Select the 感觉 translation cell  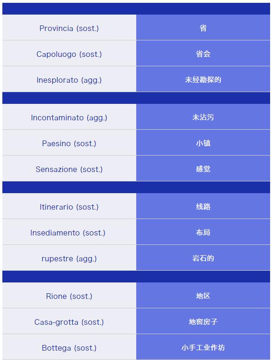[203, 169]
